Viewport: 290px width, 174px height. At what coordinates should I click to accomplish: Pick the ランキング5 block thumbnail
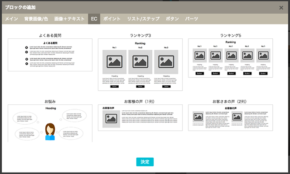231,58
